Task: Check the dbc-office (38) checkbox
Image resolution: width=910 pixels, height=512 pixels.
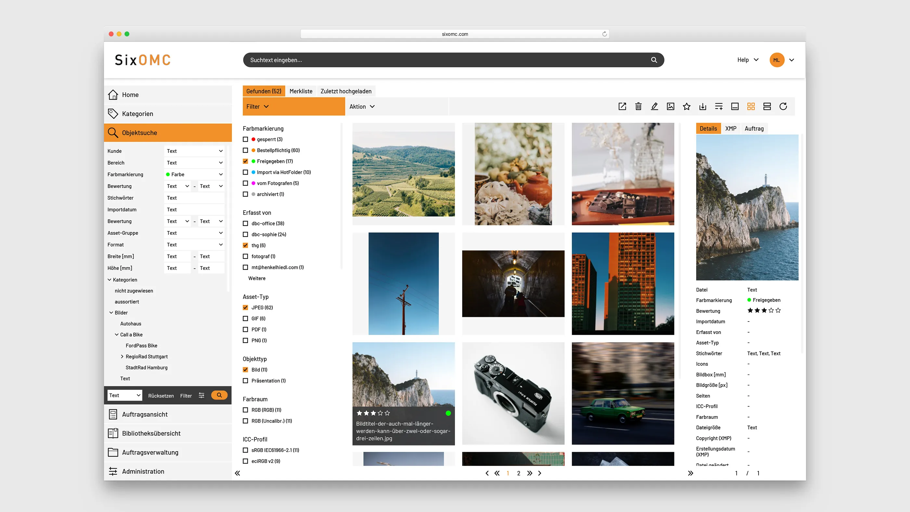Action: (x=245, y=223)
